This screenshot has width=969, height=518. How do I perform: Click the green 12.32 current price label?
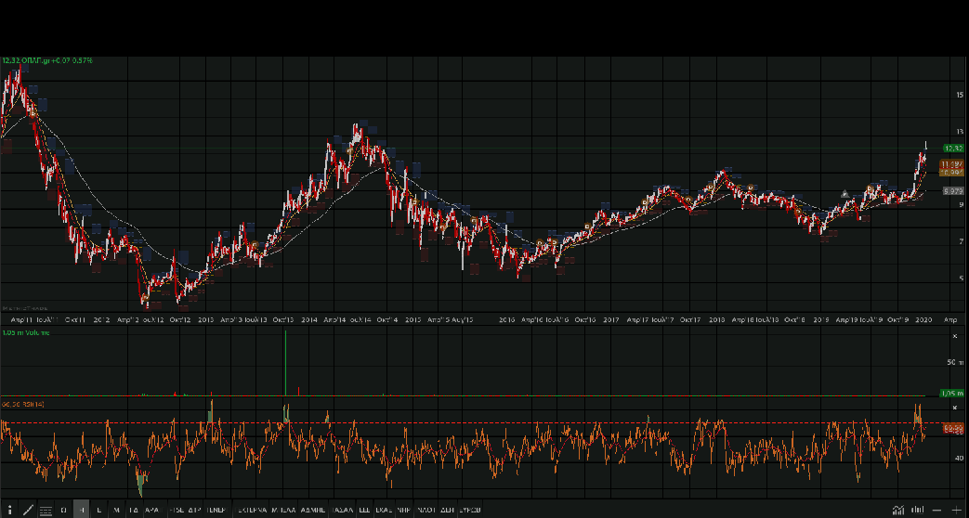coord(952,148)
